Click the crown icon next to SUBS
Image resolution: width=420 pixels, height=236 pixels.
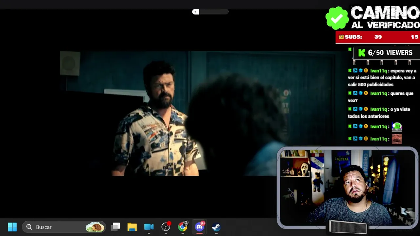pos(341,37)
